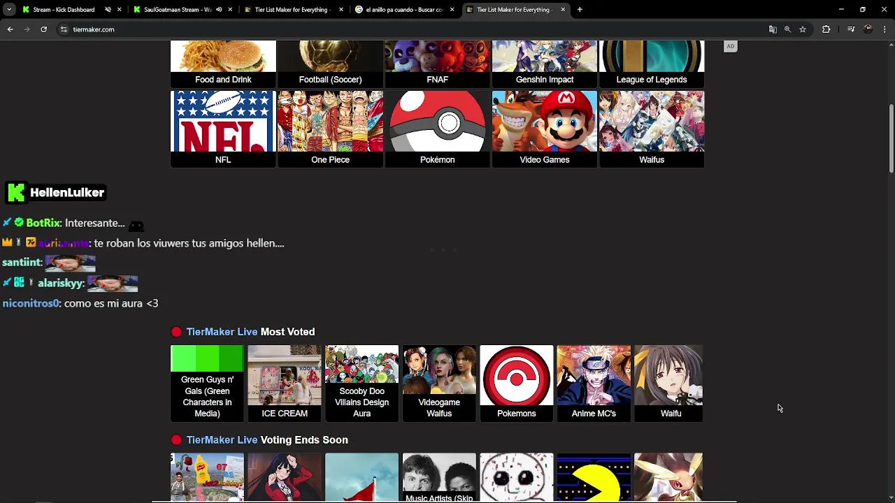Open the FNAF category
Screen dimensions: 895x503
tap(437, 64)
